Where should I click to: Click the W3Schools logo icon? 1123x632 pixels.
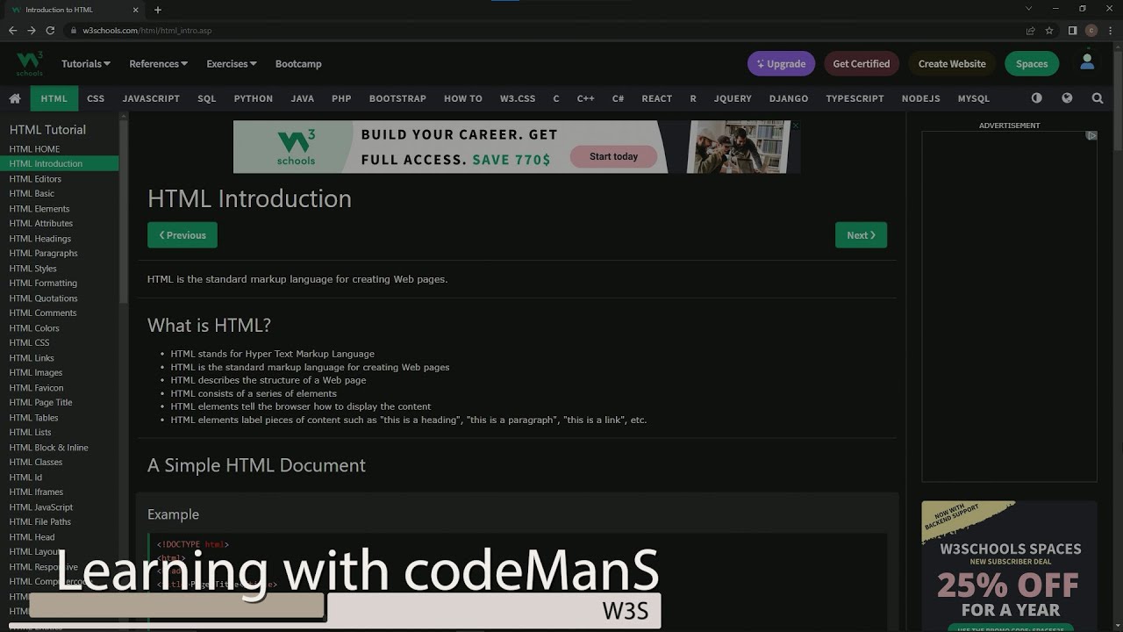point(29,63)
